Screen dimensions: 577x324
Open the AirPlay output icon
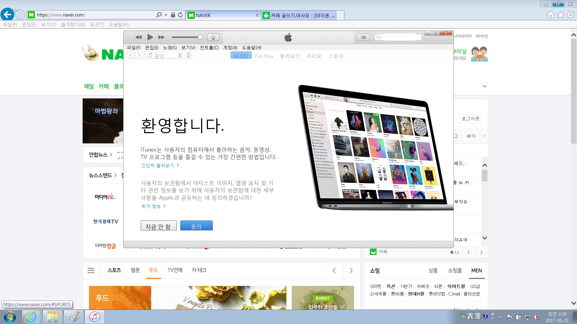tap(213, 37)
